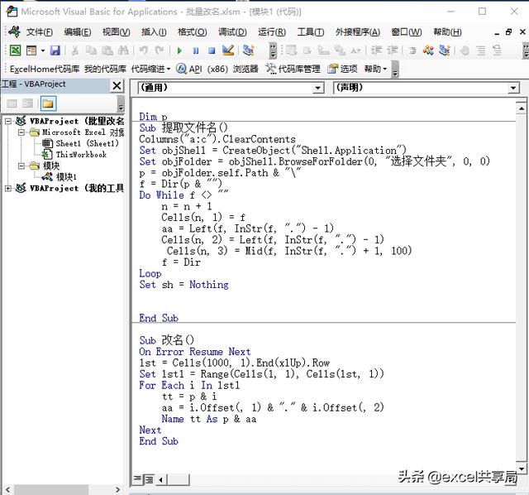Close the 工程 - VBAProject panel
The width and height of the screenshot is (529, 495).
[x=117, y=86]
